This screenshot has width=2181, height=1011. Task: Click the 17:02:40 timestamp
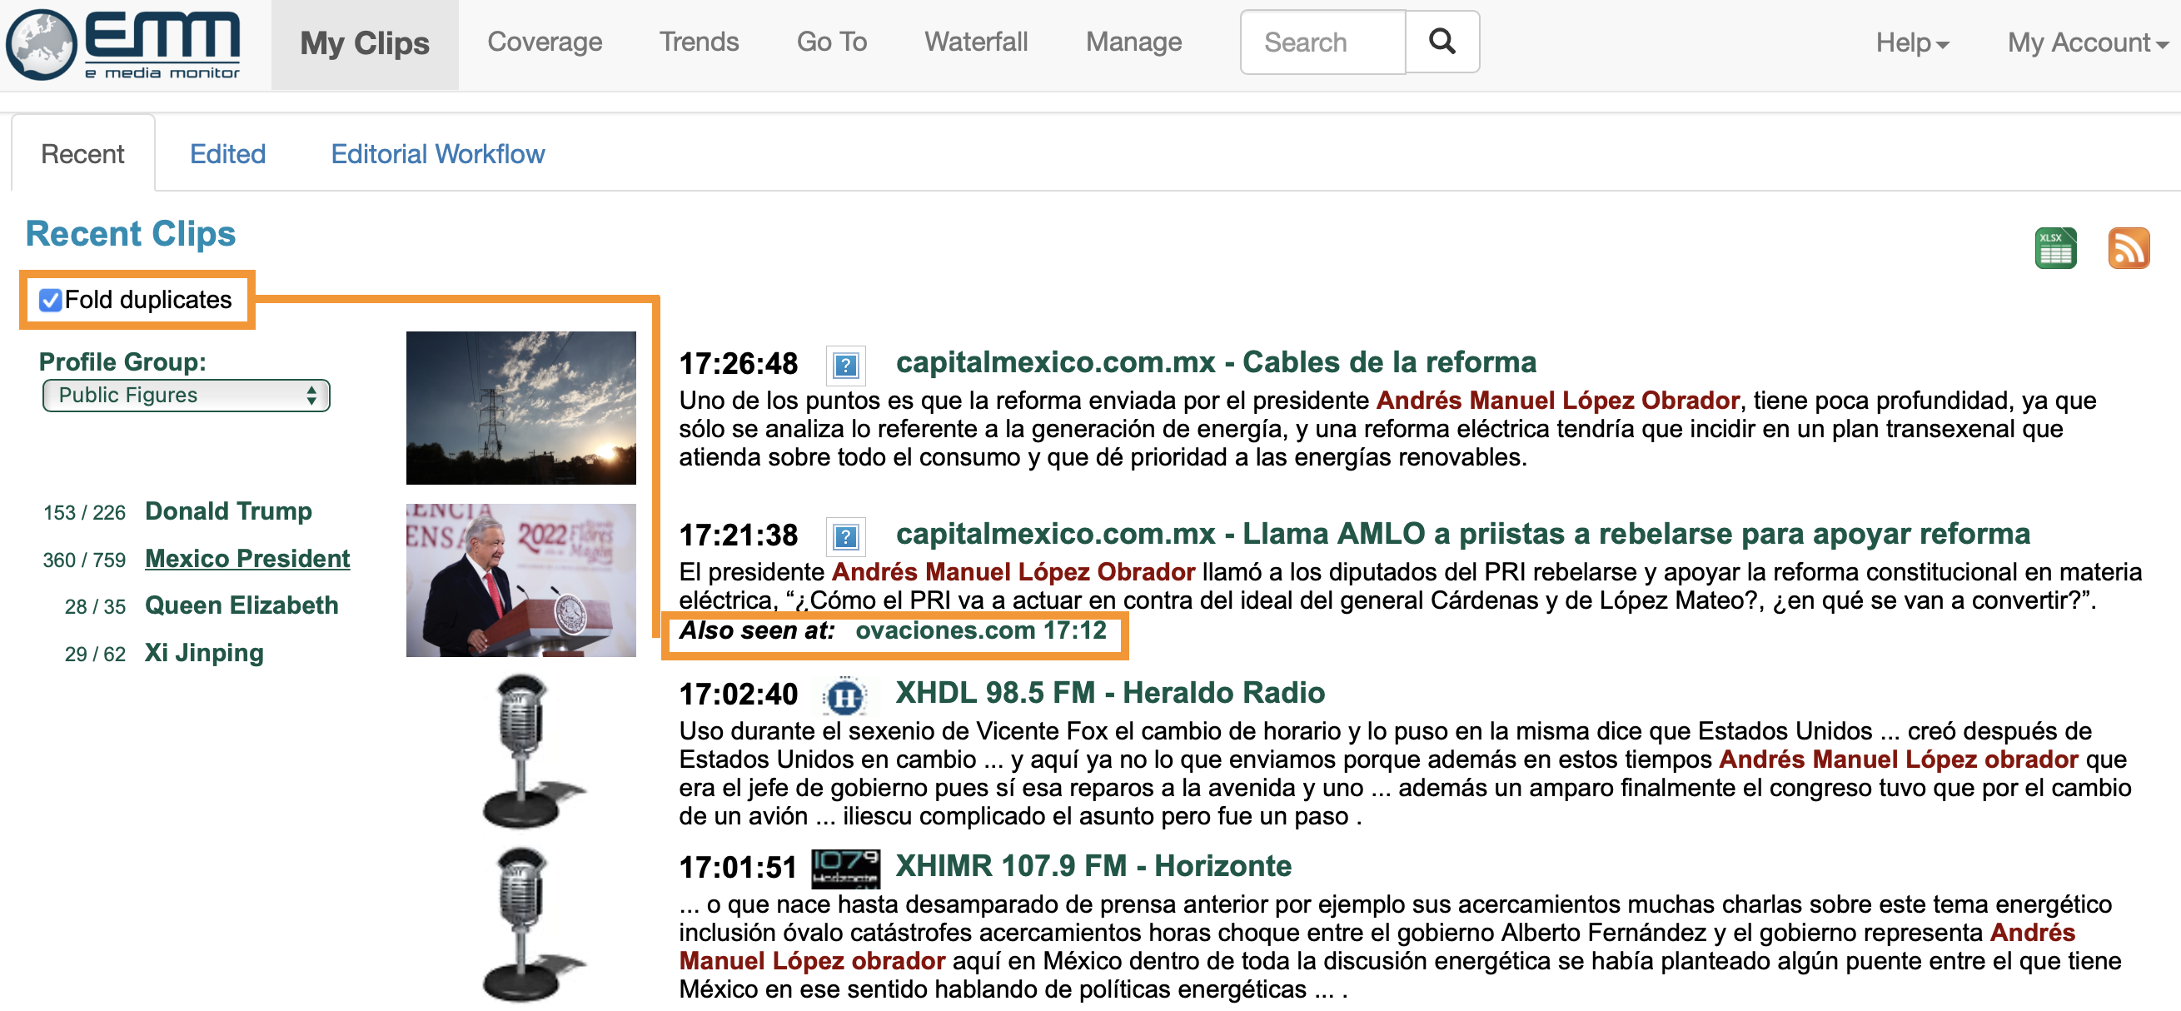(x=739, y=695)
